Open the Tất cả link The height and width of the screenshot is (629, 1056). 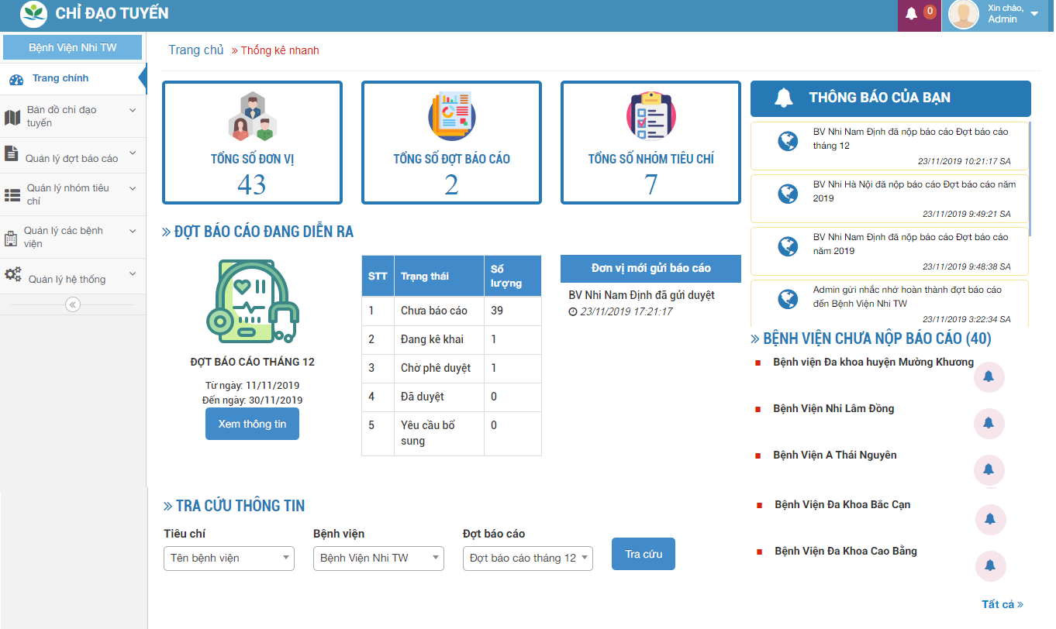(1002, 604)
